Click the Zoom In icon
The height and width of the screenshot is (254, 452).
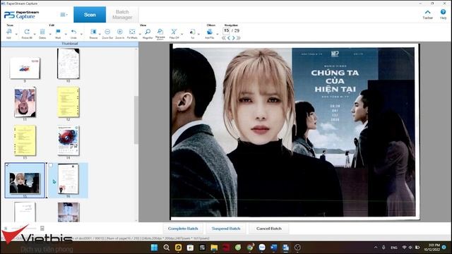119,32
